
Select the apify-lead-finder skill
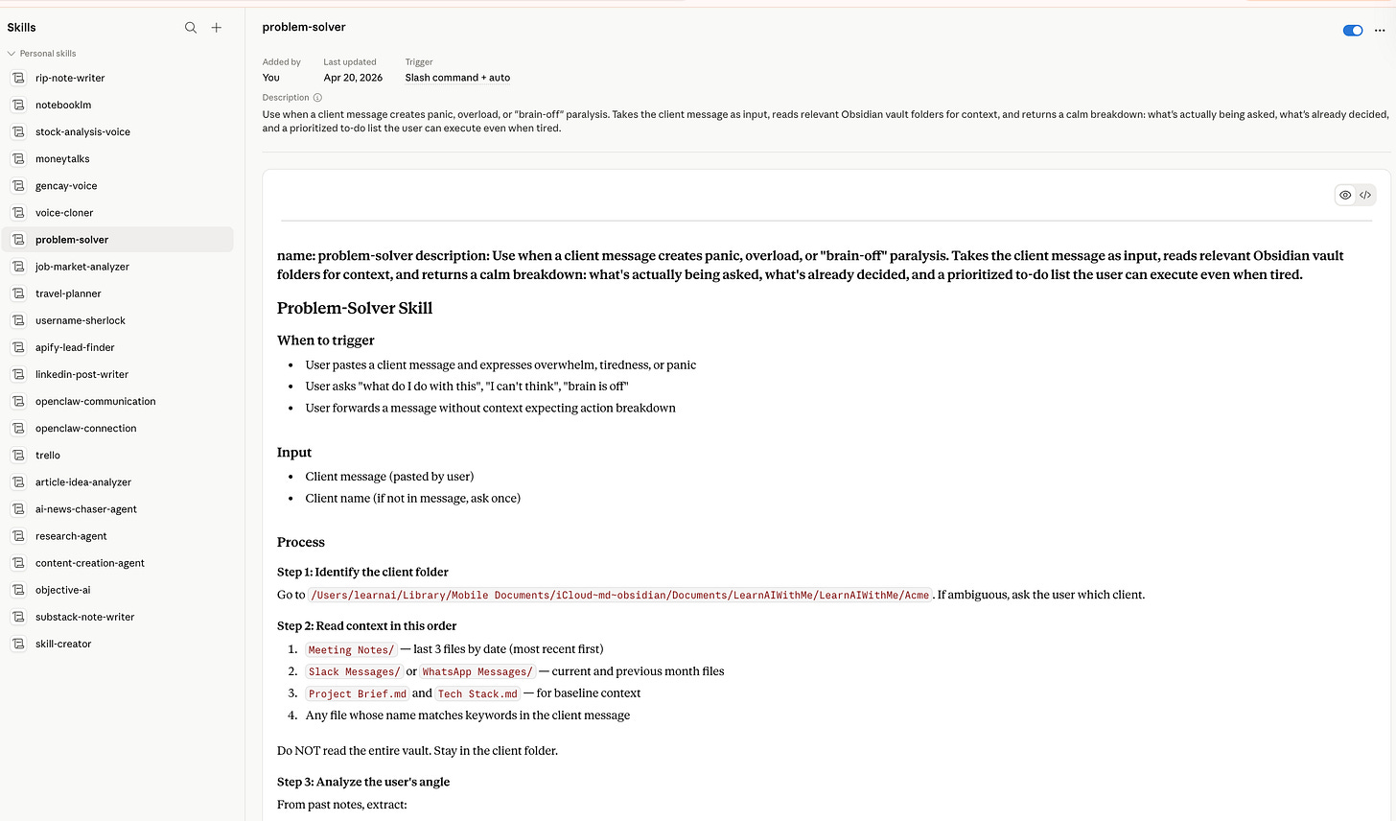coord(118,347)
